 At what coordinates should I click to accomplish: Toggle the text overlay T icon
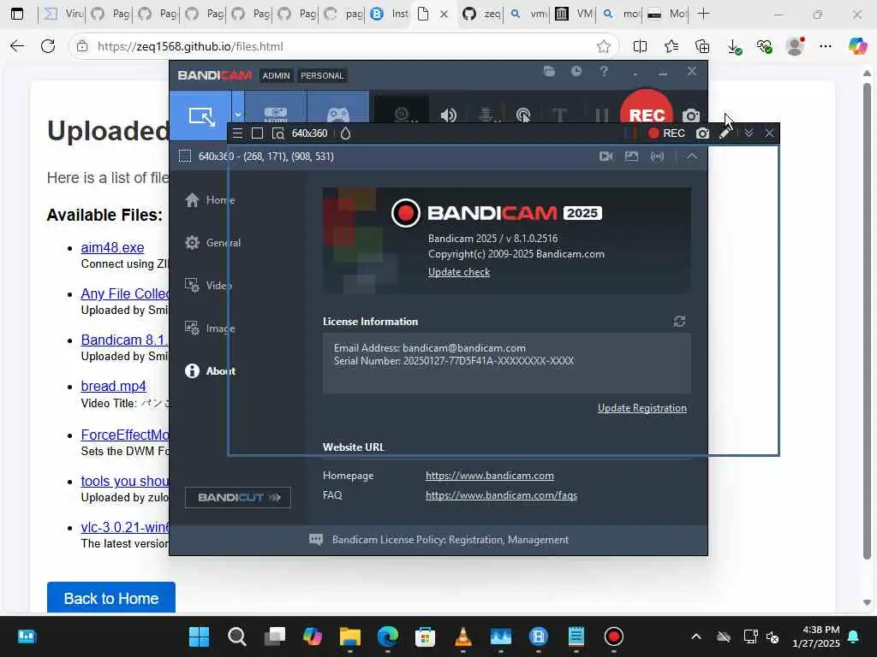tap(559, 115)
